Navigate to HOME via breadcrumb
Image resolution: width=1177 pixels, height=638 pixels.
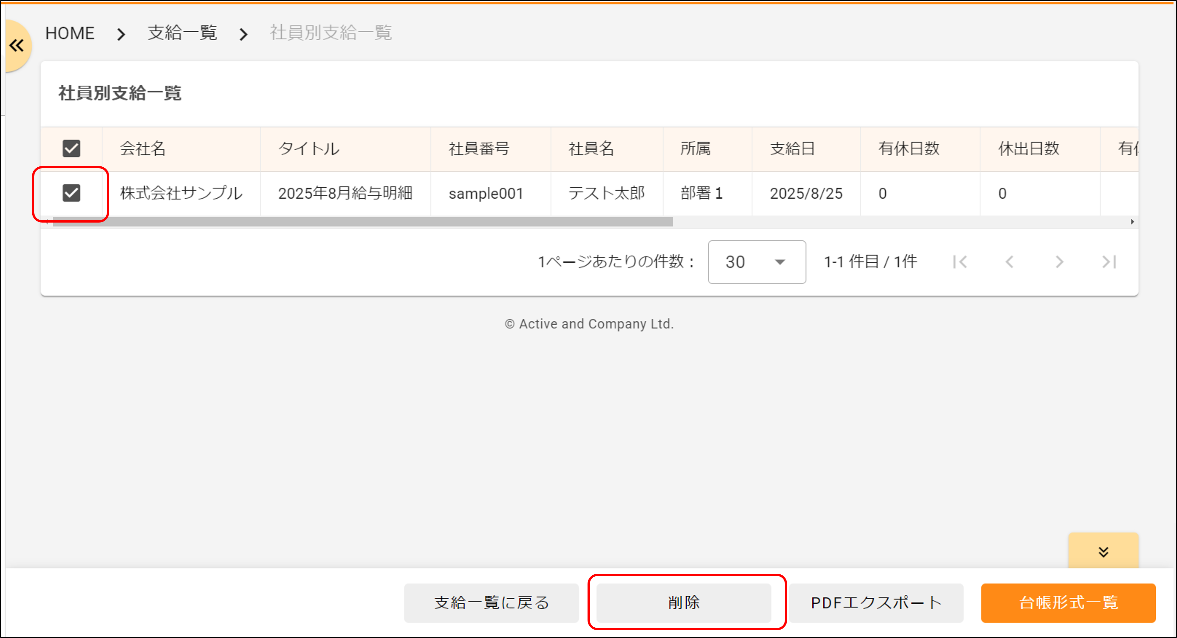[69, 33]
